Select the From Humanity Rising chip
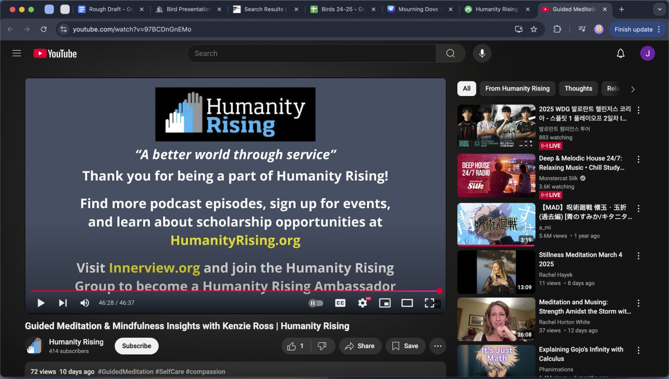 517,89
